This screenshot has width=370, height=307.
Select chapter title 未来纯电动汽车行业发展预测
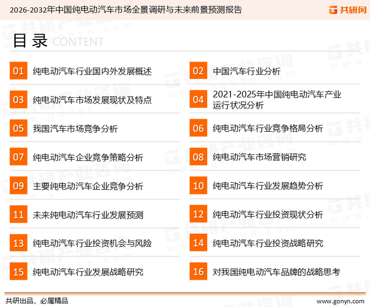[88, 215]
